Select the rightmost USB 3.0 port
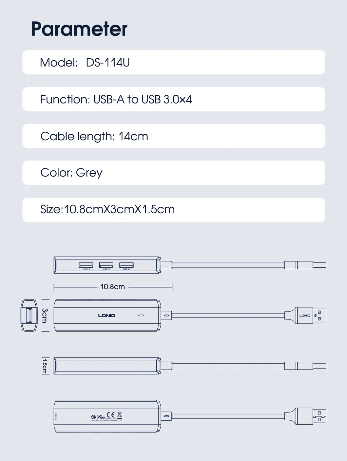This screenshot has height=461, width=347. [x=126, y=265]
